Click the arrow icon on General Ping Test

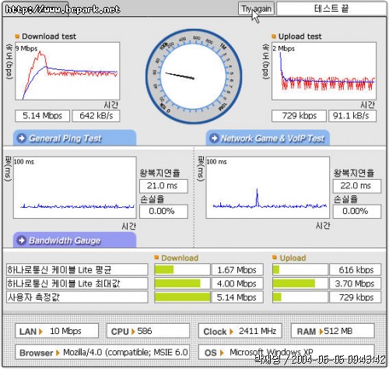pos(22,138)
